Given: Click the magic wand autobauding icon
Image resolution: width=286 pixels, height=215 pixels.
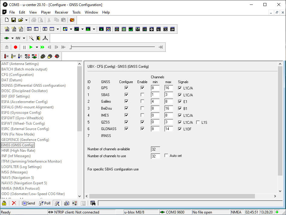Looking at the screenshot, I should point(31,38).
